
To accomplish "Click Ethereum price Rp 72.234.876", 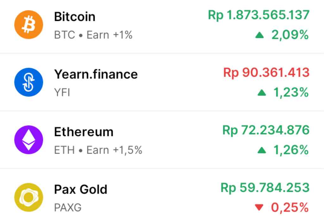I will click(266, 130).
